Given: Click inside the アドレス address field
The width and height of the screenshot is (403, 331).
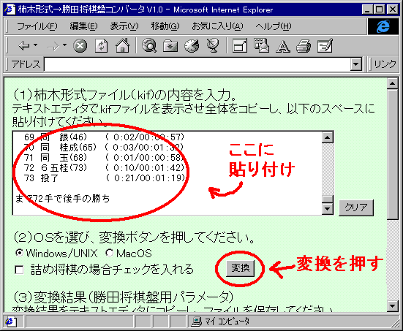Looking at the screenshot, I should (x=197, y=64).
